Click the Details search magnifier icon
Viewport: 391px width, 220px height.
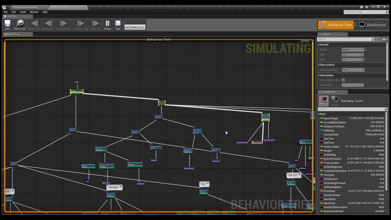373,39
